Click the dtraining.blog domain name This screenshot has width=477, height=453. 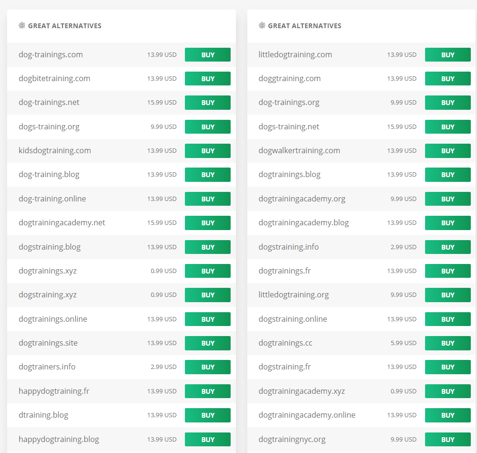click(43, 415)
